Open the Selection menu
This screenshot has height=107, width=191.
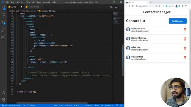[x=20, y=2]
